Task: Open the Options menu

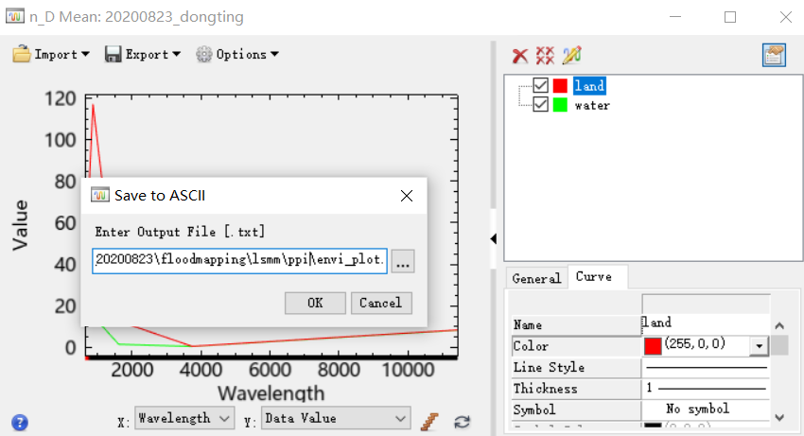Action: coord(237,54)
